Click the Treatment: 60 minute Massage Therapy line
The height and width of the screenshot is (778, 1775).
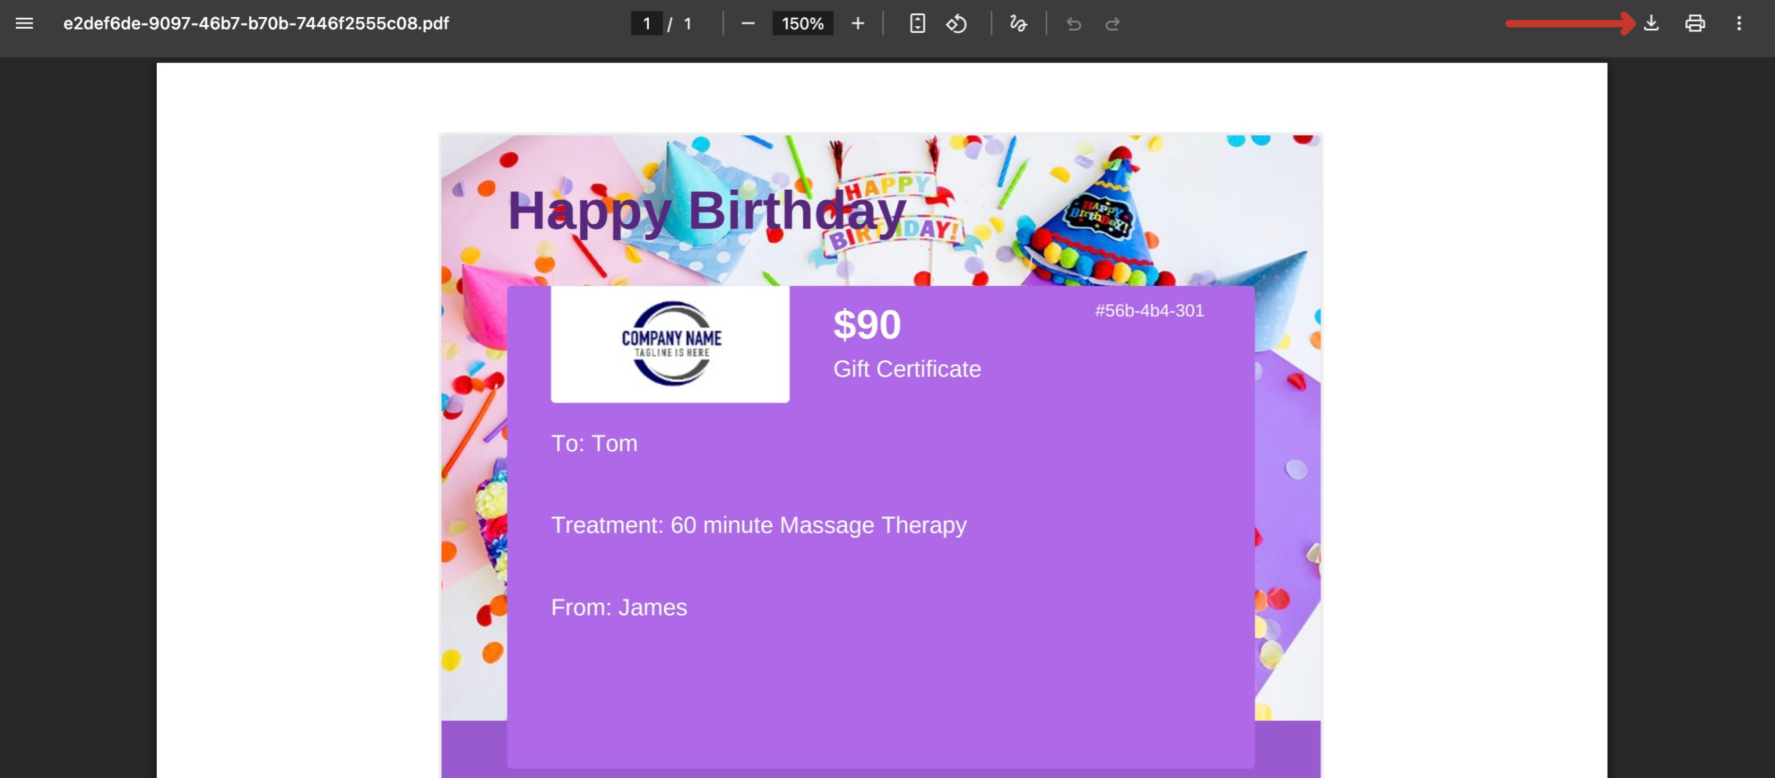759,525
